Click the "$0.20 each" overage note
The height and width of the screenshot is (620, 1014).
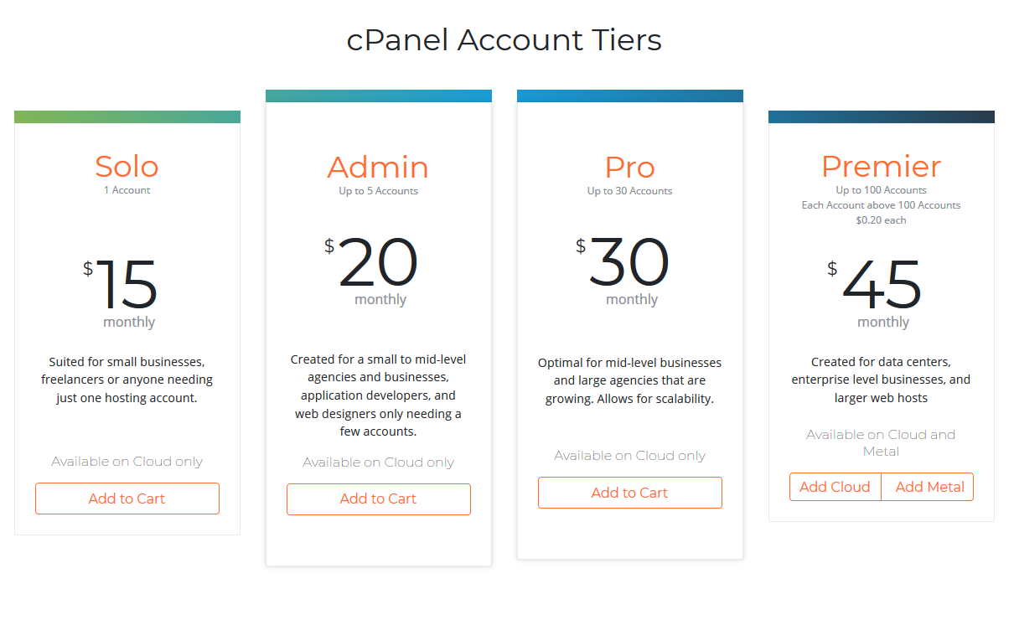click(x=882, y=220)
